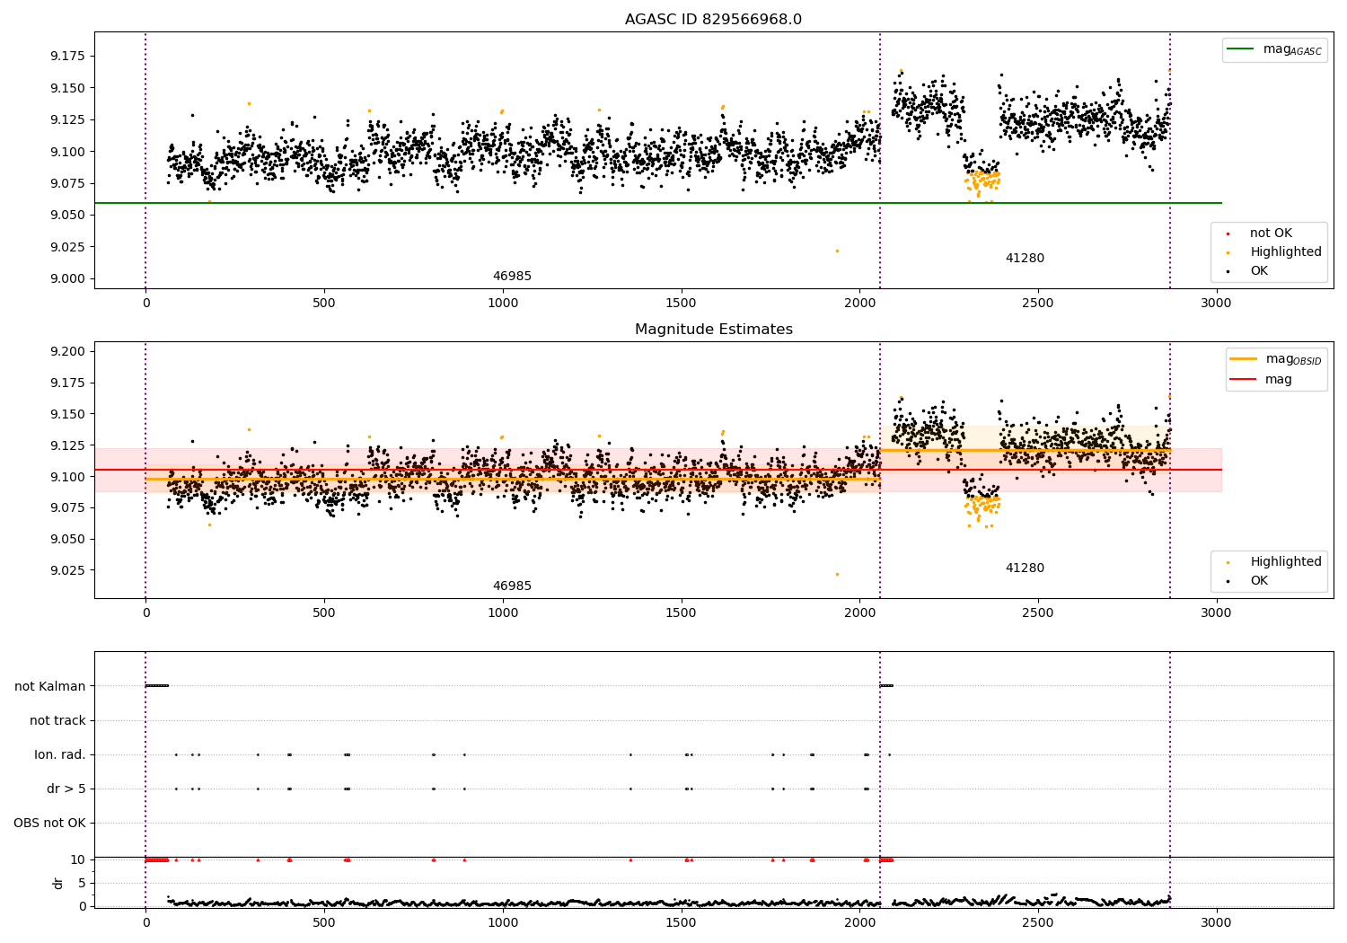Screen dimensions: 1347x943
Task: Click the 41280 label in Magnitude Estimates plot
Action: point(1025,568)
